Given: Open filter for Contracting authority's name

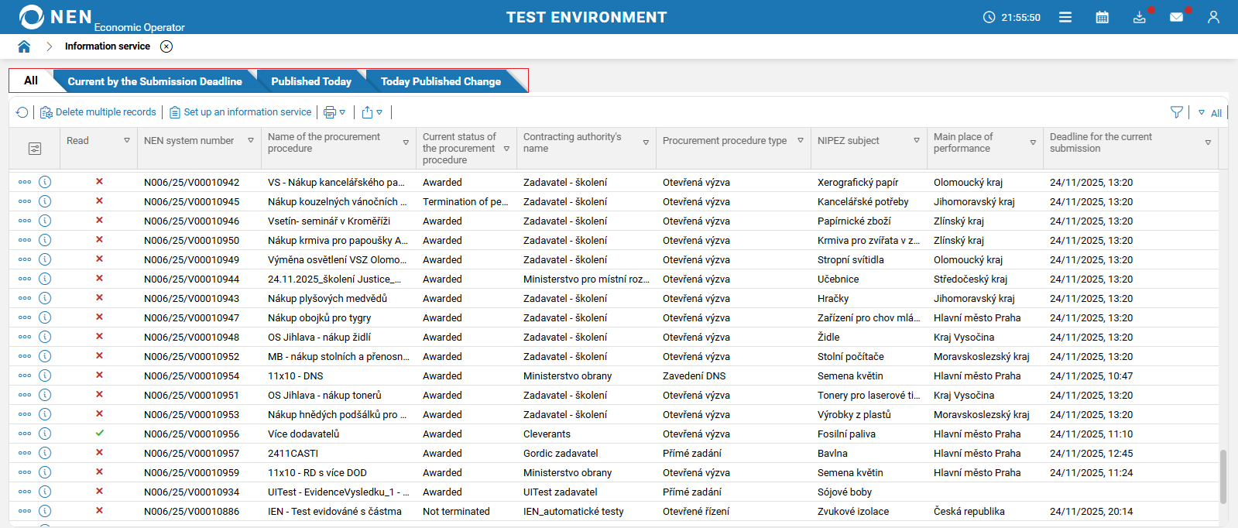Looking at the screenshot, I should (x=646, y=142).
